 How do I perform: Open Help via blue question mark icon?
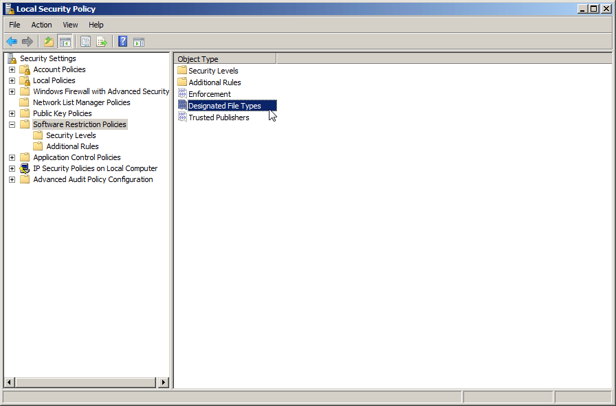pos(122,41)
